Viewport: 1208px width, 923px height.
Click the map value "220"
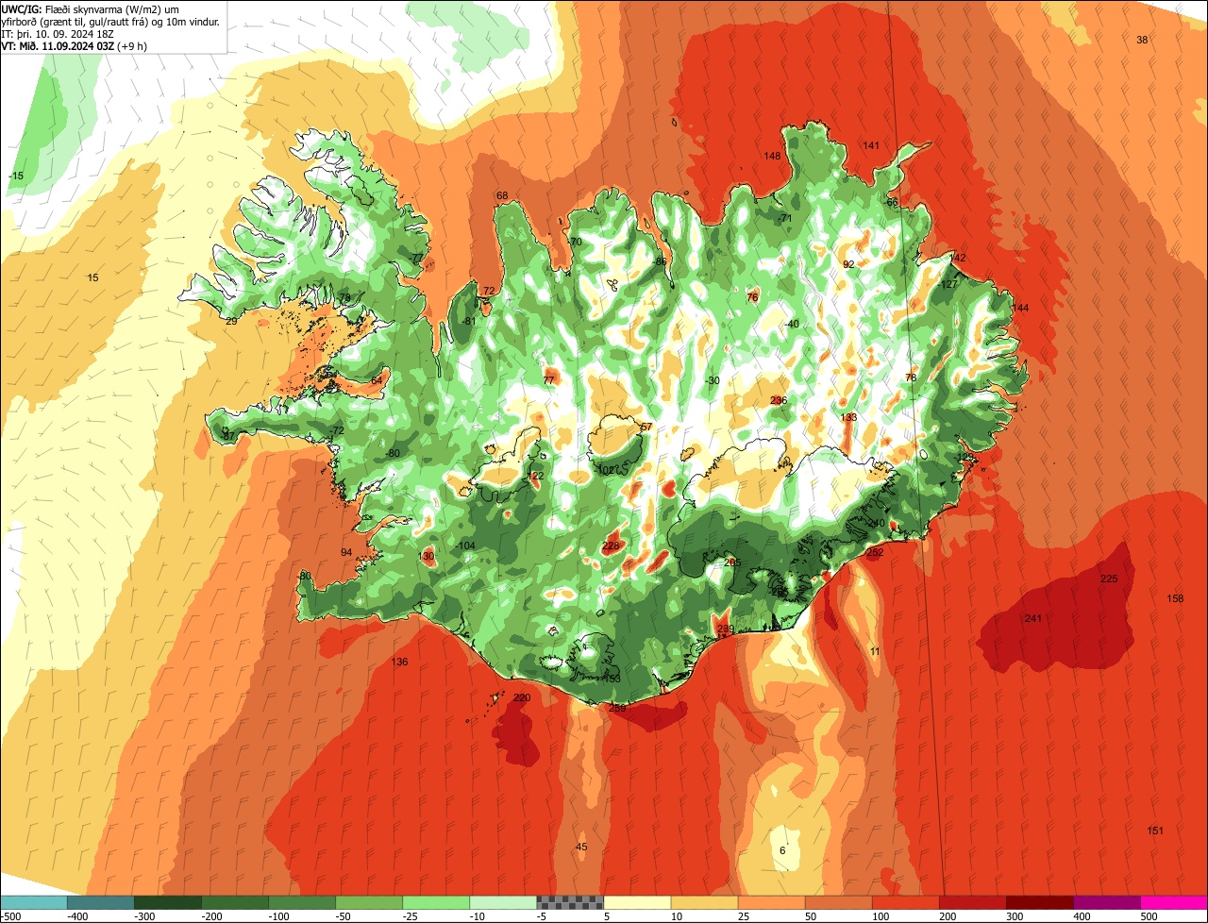[522, 698]
